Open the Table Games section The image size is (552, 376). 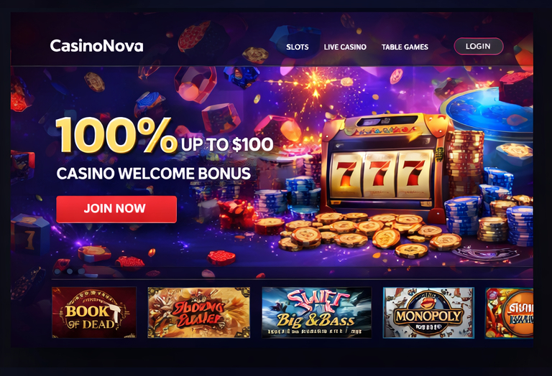tap(405, 47)
